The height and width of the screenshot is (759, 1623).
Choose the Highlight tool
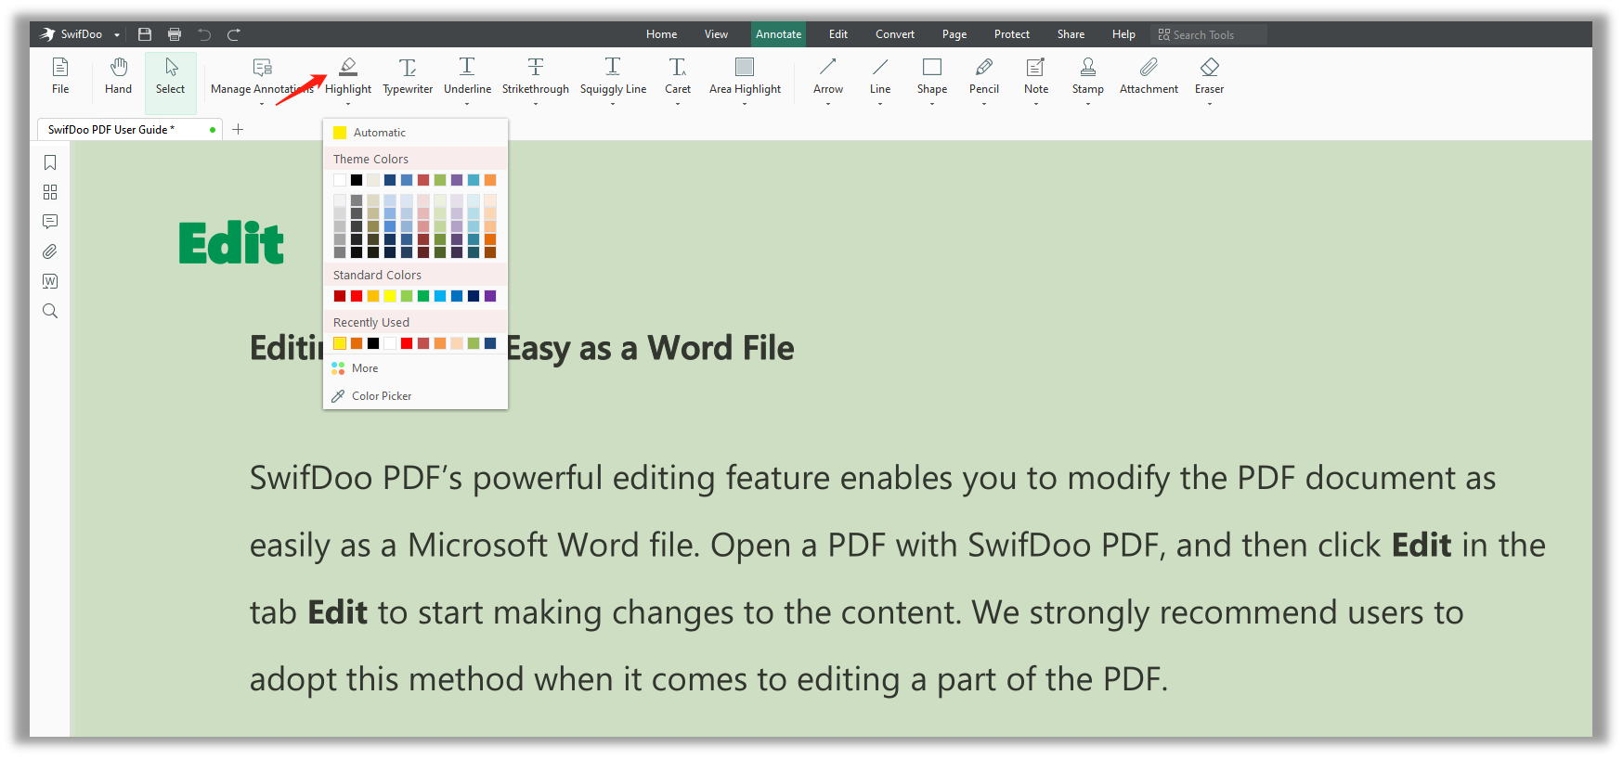tap(348, 76)
